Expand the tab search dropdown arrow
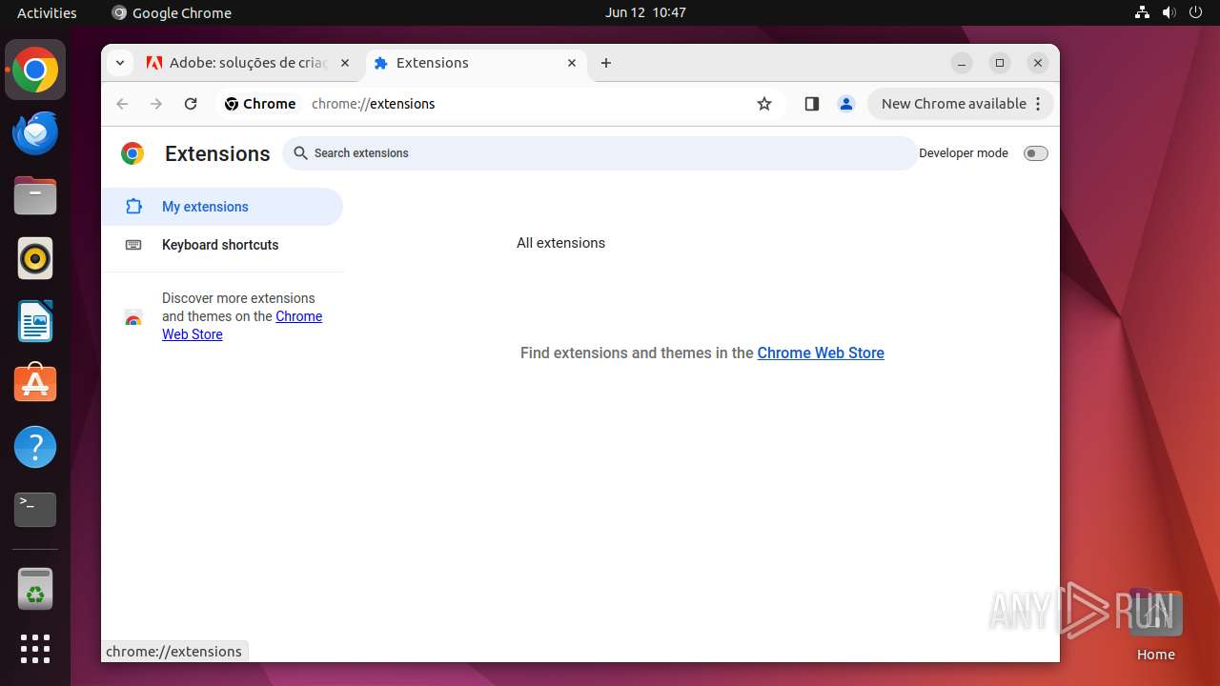 coord(120,63)
